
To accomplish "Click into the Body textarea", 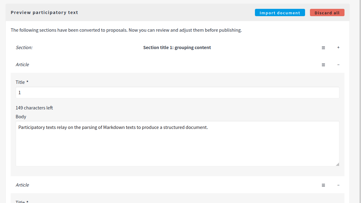I will point(178,144).
